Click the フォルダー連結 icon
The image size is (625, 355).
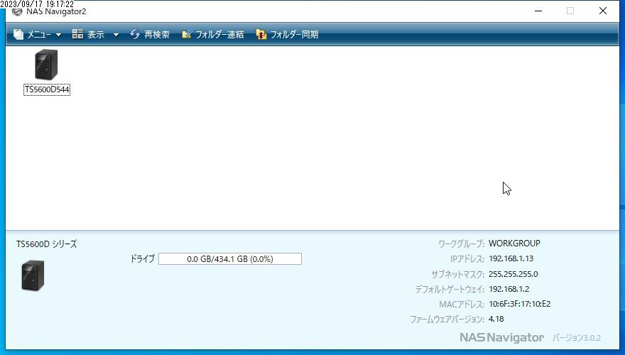187,35
